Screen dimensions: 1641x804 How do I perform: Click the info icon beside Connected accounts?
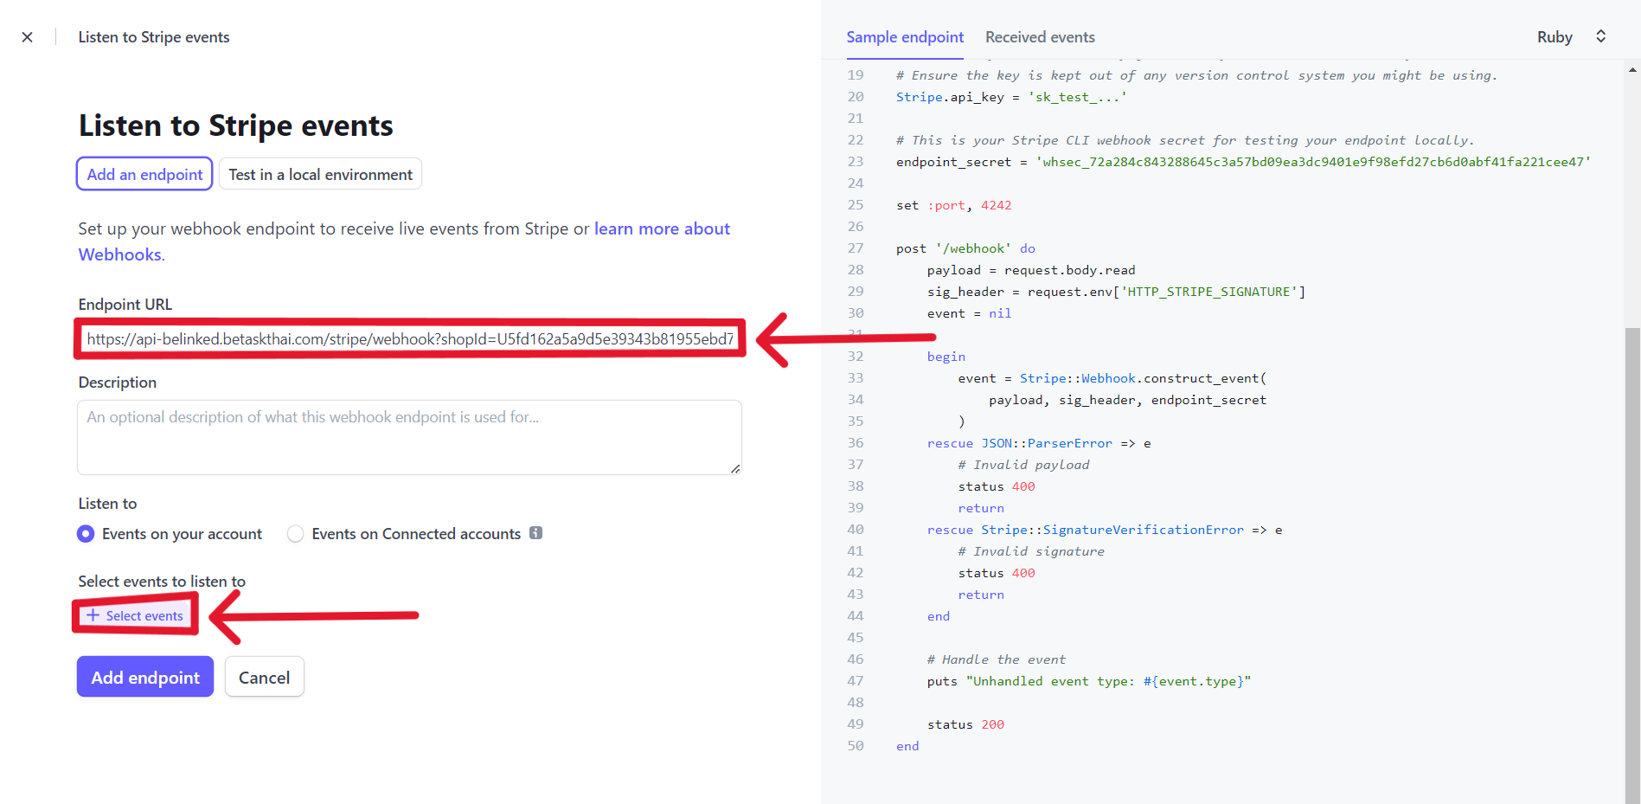pyautogui.click(x=536, y=533)
